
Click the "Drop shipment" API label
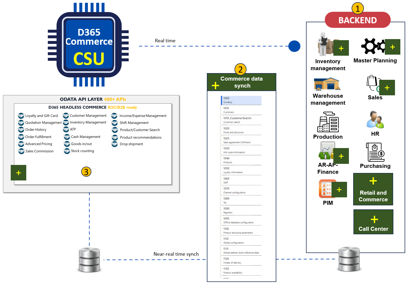[x=131, y=144]
